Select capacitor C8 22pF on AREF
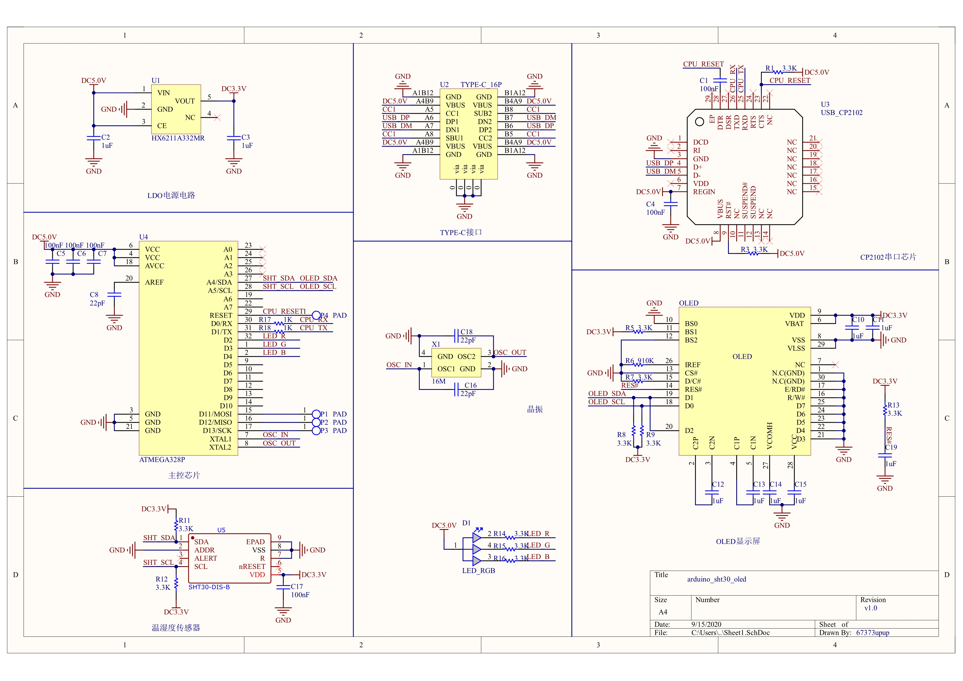Screen dimensions: 963x681 (114, 295)
